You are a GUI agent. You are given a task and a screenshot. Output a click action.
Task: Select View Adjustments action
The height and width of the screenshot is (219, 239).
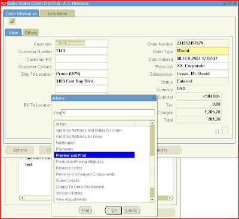(x=94, y=199)
